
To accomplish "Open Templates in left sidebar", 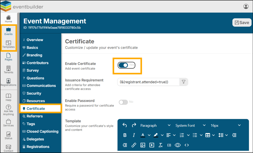I will (x=8, y=44).
